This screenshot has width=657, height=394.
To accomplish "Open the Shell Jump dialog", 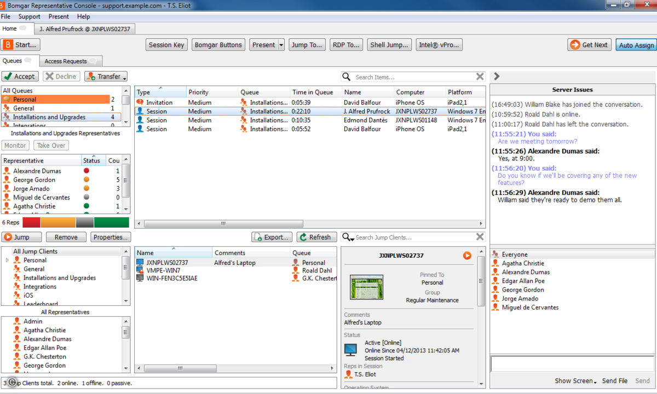I will point(389,45).
